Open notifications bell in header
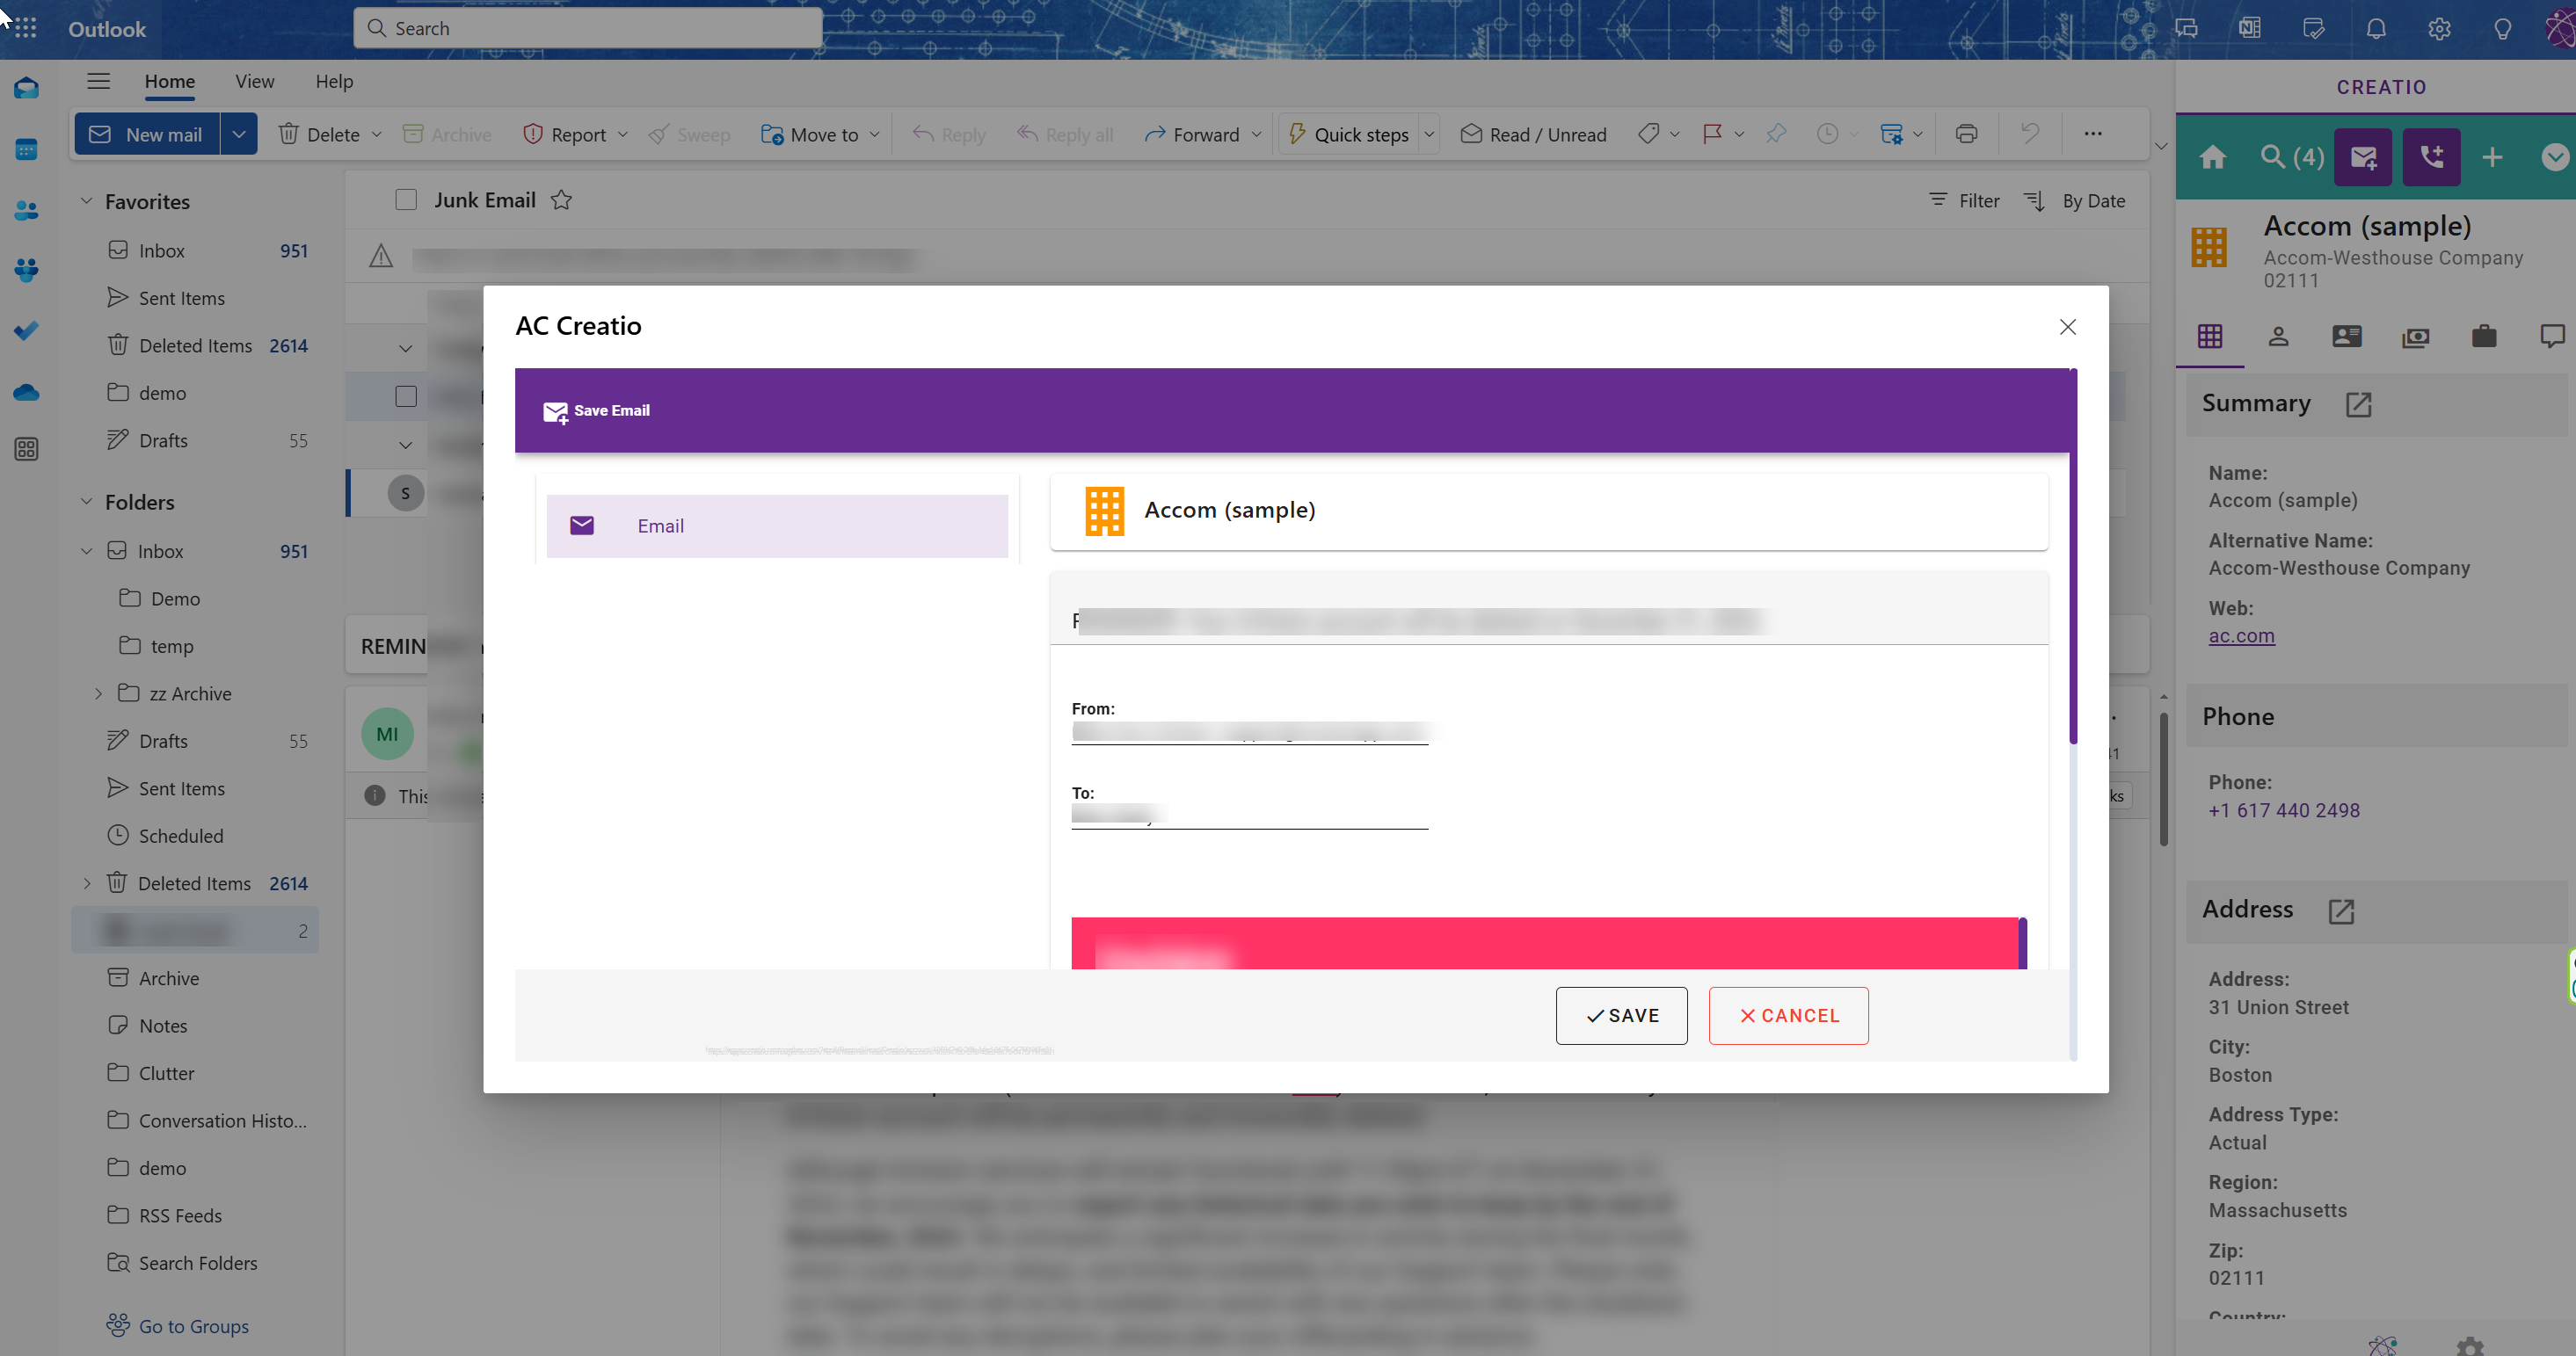The image size is (2576, 1356). tap(2376, 28)
